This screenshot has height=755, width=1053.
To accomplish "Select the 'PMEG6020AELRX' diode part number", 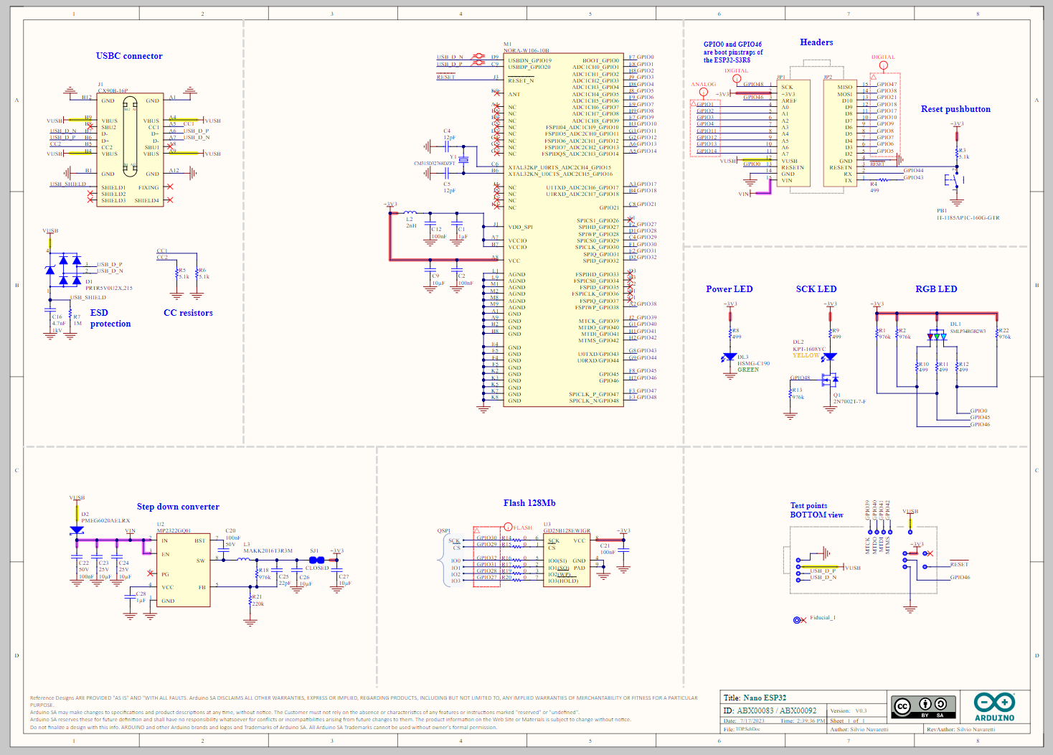I will 105,520.
